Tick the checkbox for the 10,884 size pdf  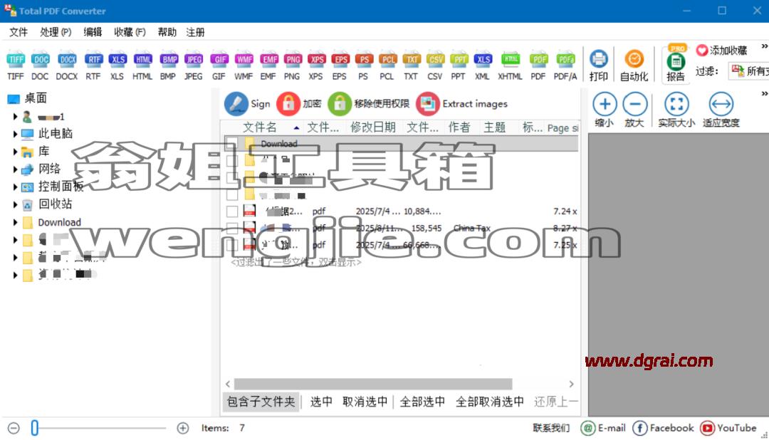(x=232, y=211)
